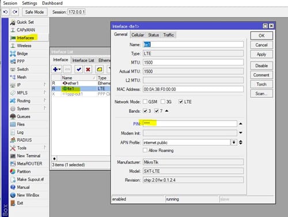Click the red X disable button
The height and width of the screenshot is (217, 288).
point(88,69)
